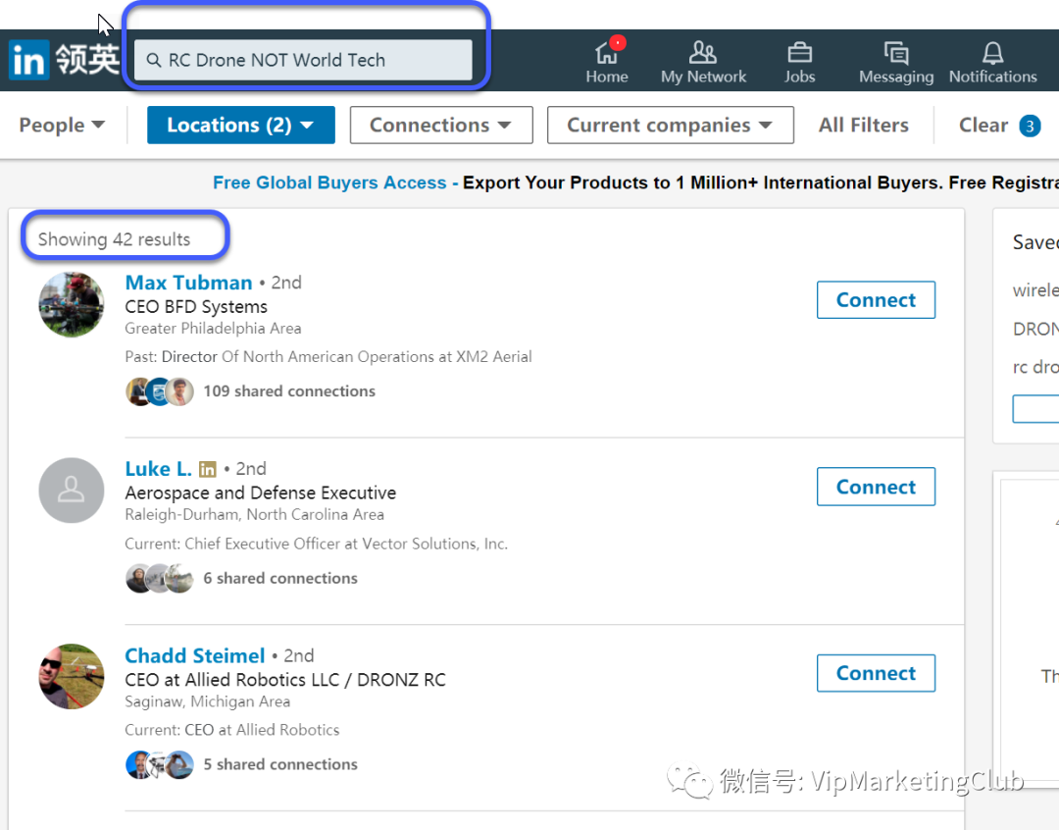Image resolution: width=1059 pixels, height=830 pixels.
Task: Click the search box with RC Drone query
Action: 303,60
